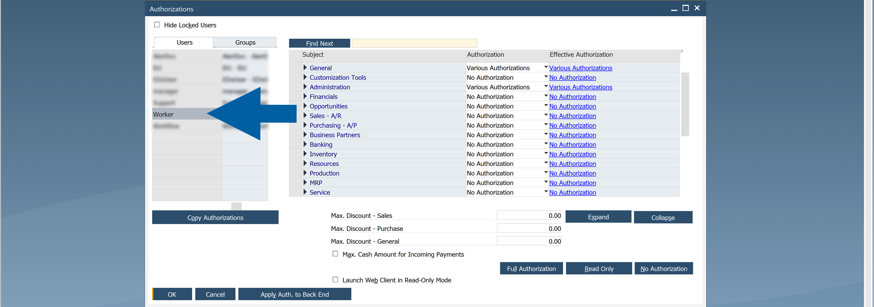The height and width of the screenshot is (307, 874).
Task: Click the authorization table vertical scrollbar
Action: 685,104
